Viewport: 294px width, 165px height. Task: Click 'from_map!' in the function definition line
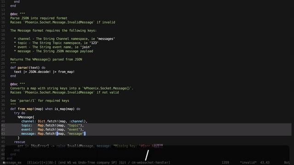(x=26, y=109)
